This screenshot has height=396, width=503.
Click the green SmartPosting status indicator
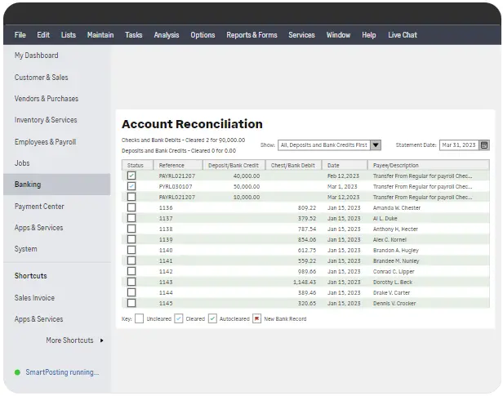tap(17, 372)
